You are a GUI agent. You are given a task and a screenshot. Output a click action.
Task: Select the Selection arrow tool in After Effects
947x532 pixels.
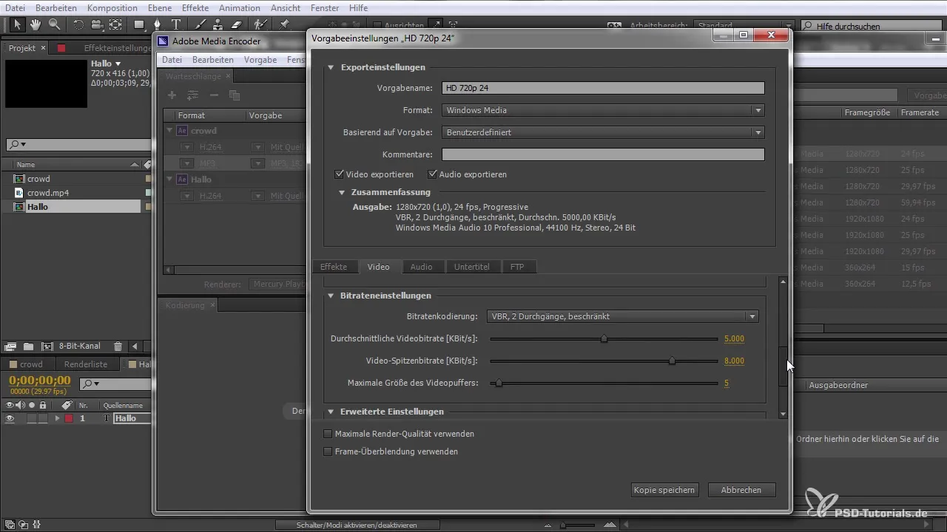[x=18, y=24]
